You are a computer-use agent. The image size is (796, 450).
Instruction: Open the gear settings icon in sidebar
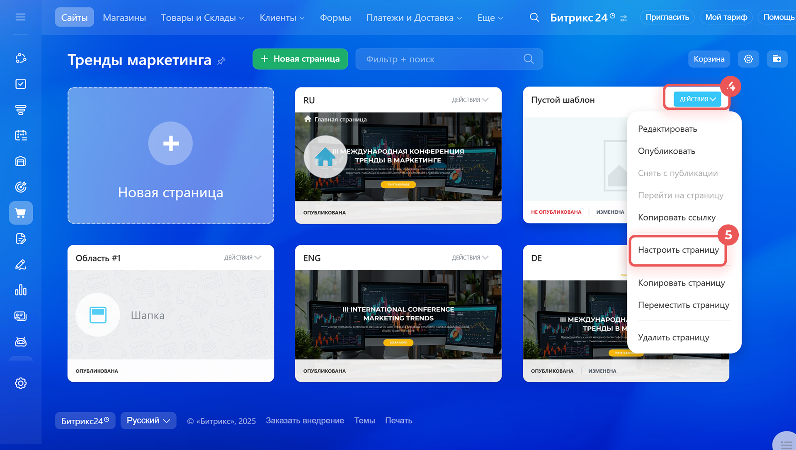21,383
